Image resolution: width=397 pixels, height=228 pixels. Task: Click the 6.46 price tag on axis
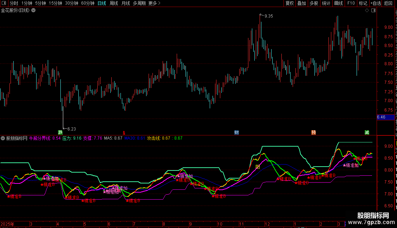(381, 117)
